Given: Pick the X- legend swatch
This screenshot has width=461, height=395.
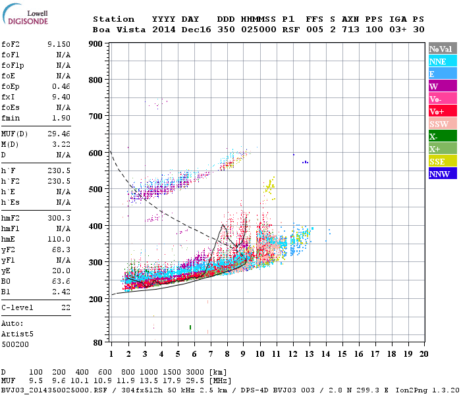Looking at the screenshot, I should pos(443,136).
